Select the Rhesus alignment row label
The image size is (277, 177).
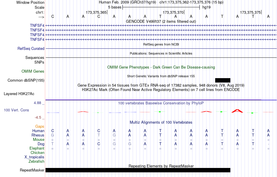(38, 135)
